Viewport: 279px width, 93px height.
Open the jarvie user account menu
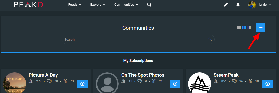pos(259,5)
